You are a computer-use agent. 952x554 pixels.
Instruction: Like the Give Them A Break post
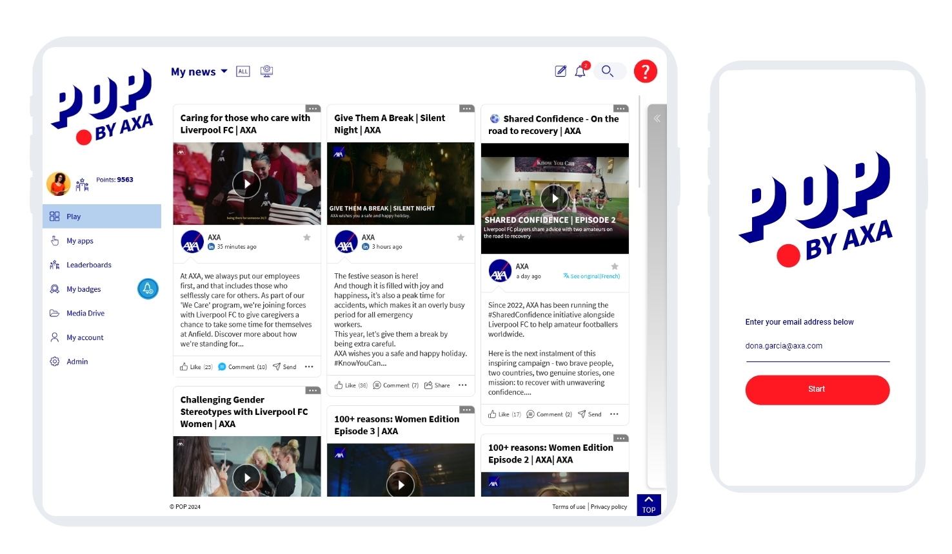click(351, 385)
